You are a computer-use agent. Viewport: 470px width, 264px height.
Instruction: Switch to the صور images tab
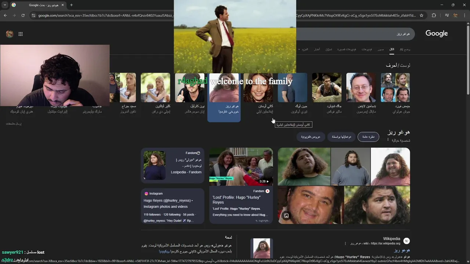pos(381,49)
